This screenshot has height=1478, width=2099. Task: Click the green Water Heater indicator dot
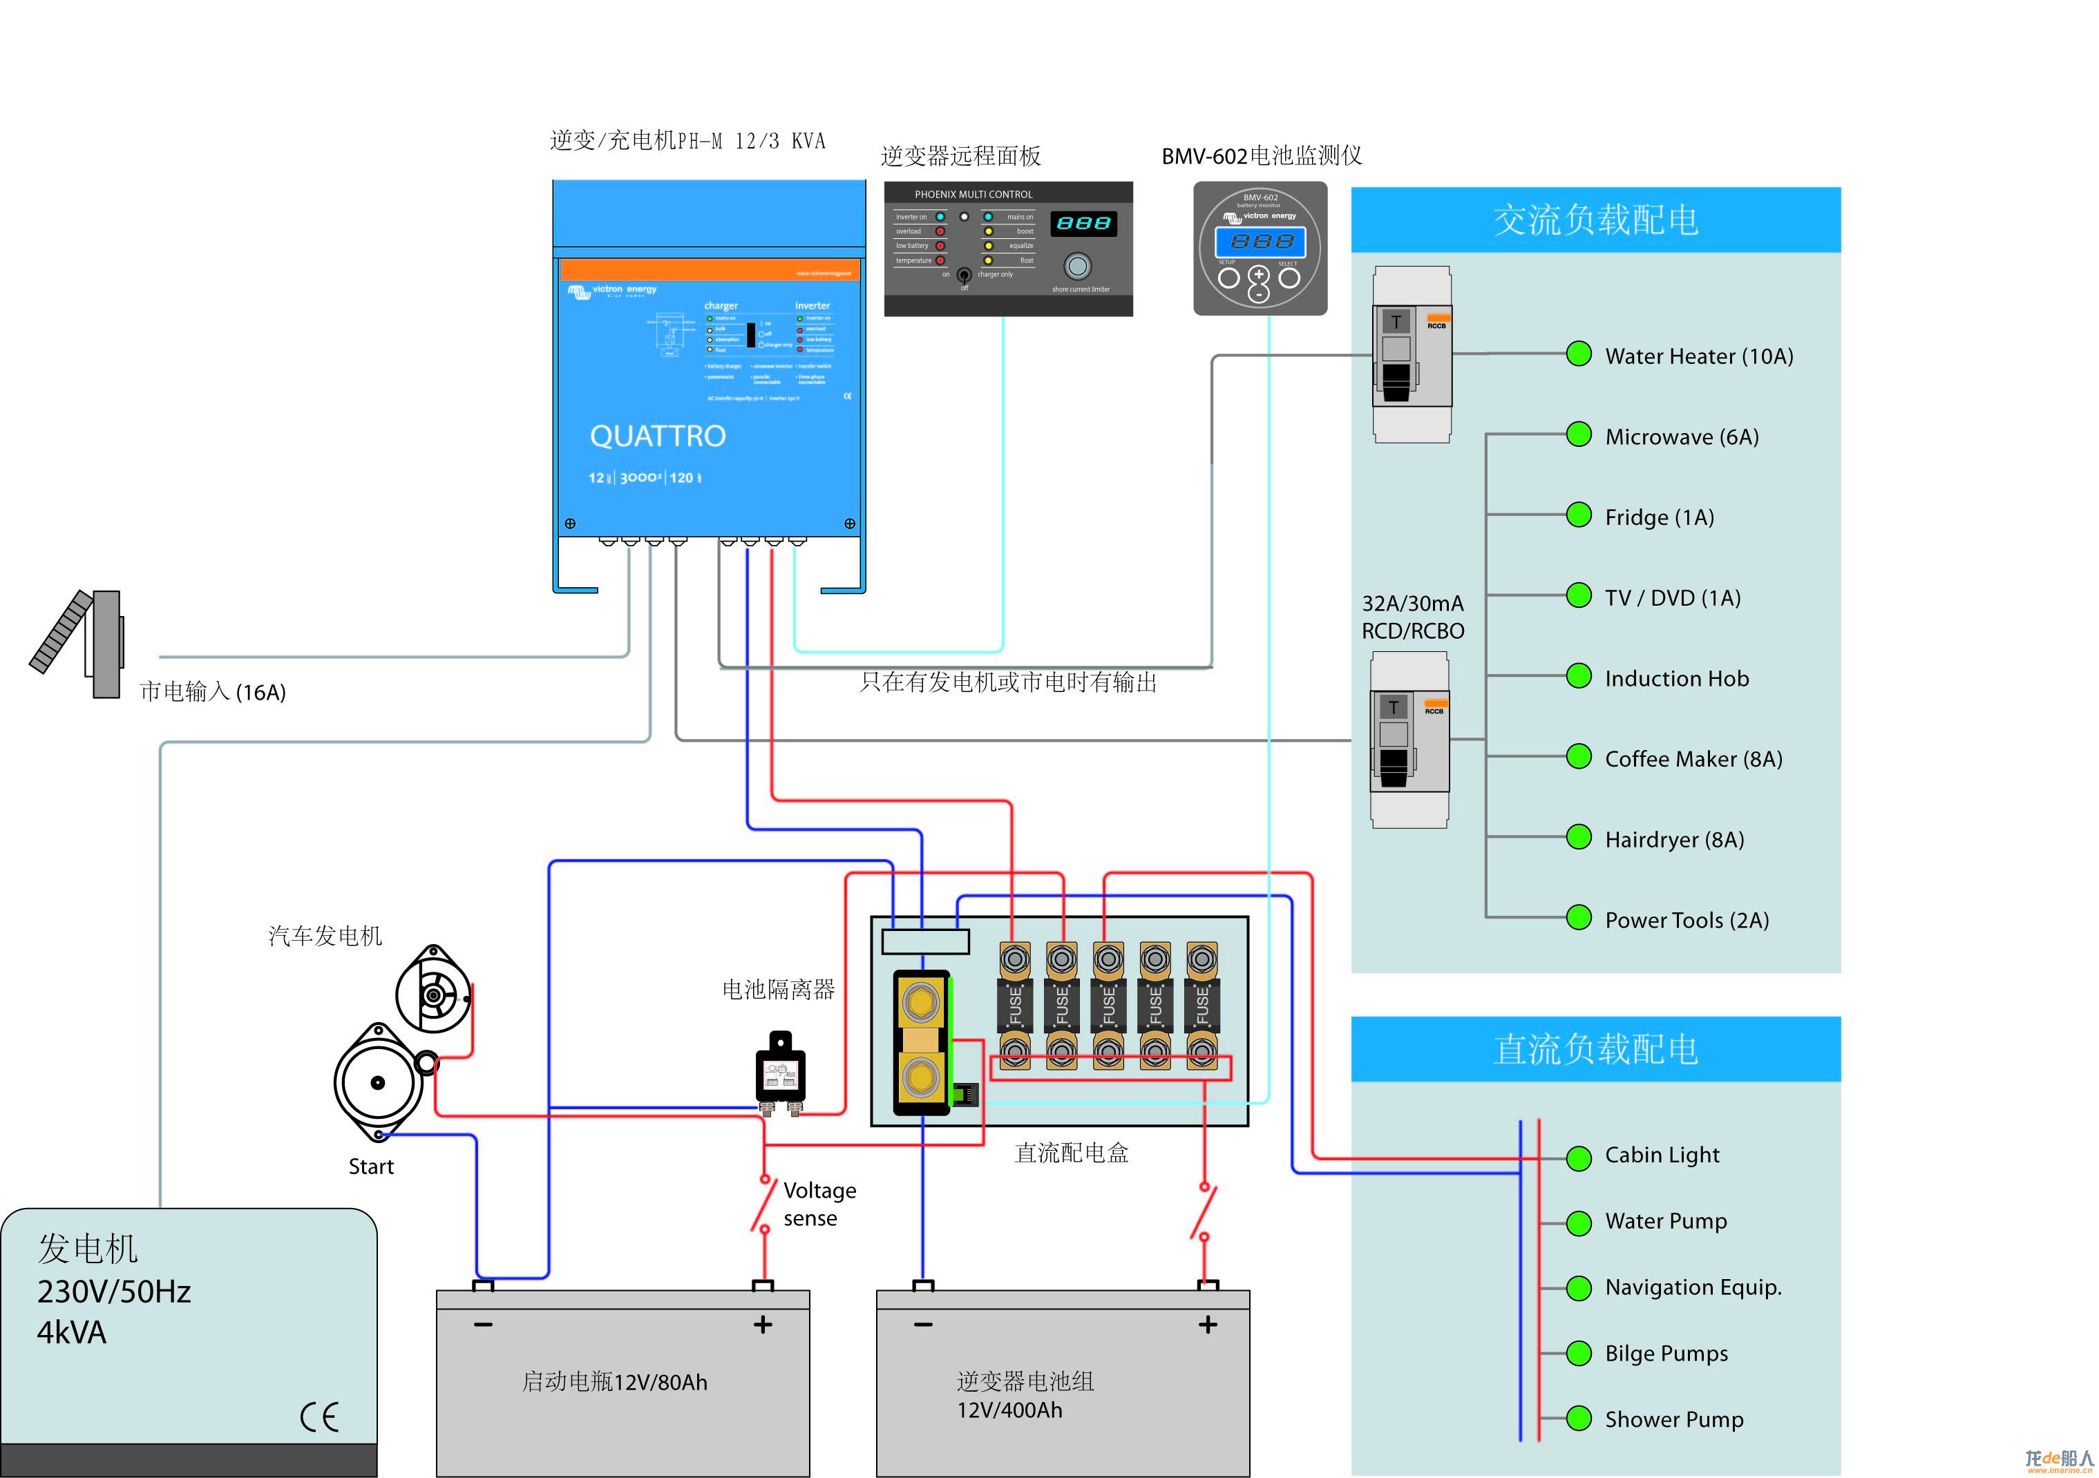click(1578, 354)
